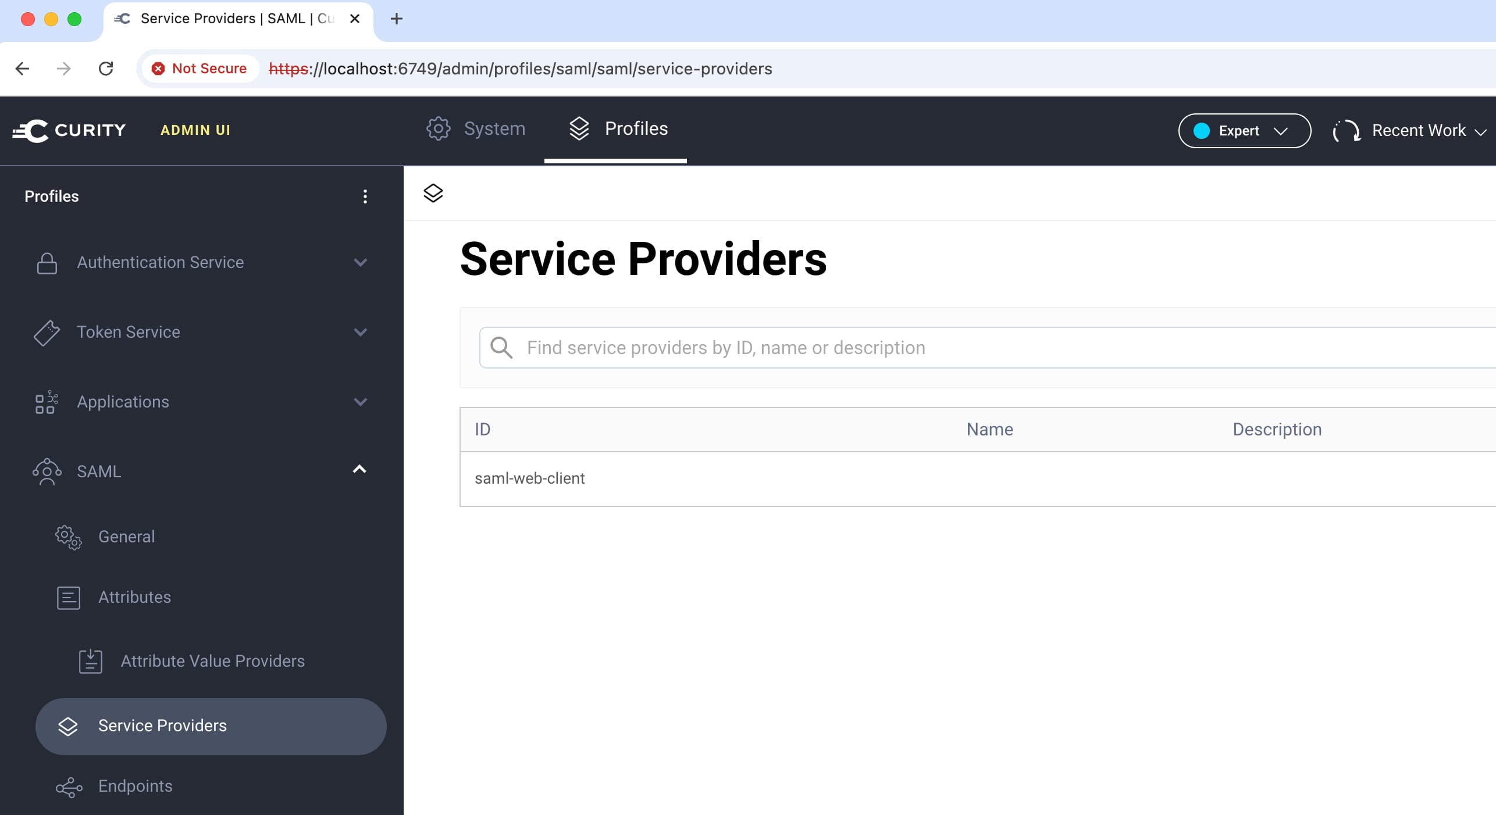1496x815 pixels.
Task: Click the search magnifier icon
Action: pos(501,348)
